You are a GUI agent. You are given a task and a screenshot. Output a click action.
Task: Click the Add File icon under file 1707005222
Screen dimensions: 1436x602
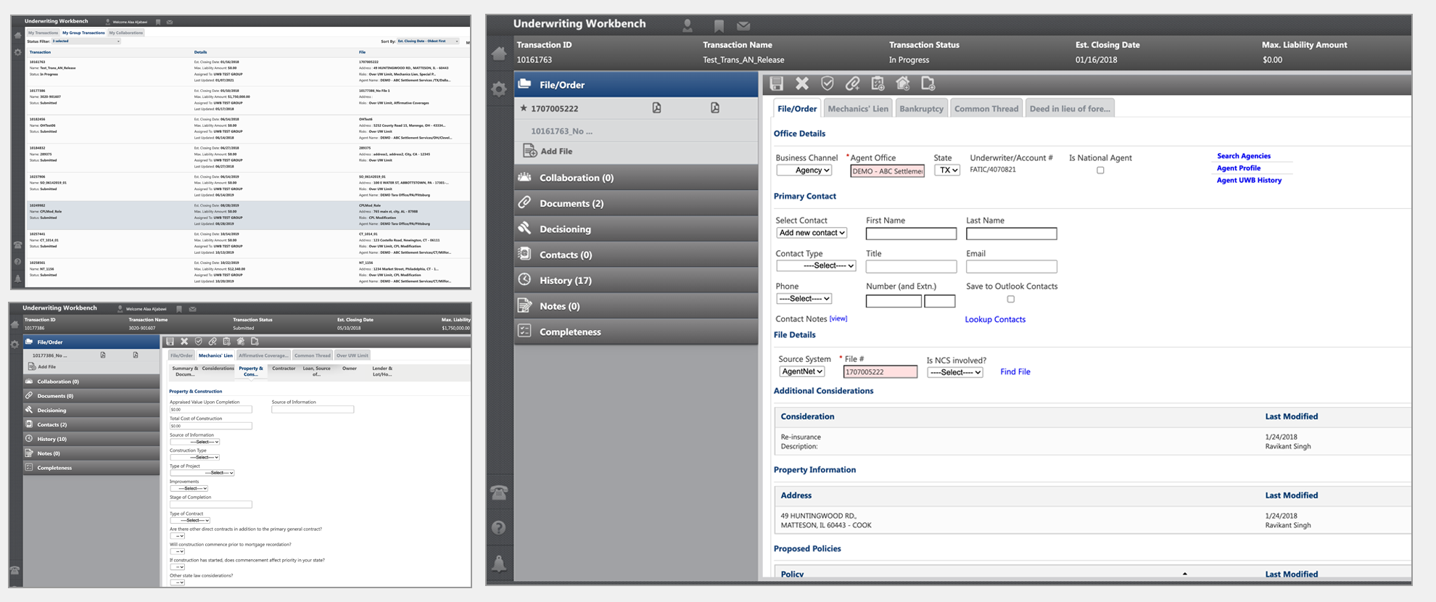click(530, 151)
